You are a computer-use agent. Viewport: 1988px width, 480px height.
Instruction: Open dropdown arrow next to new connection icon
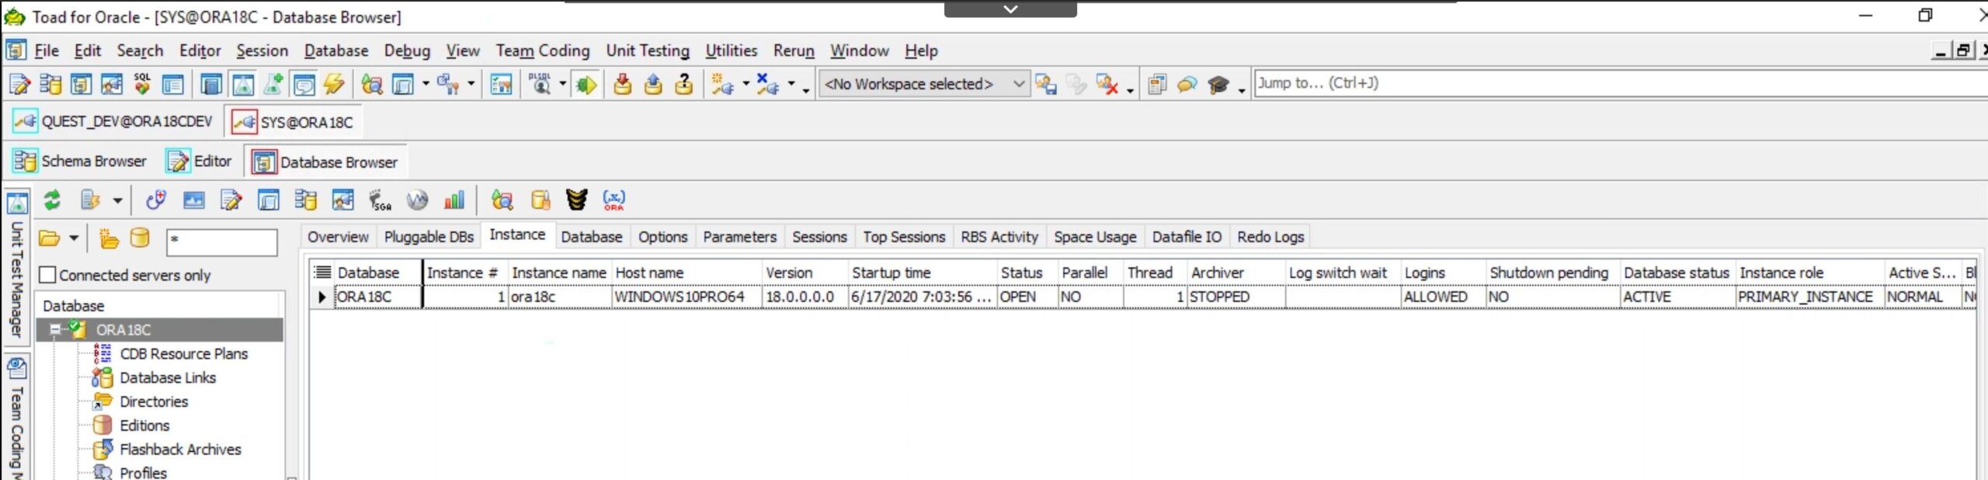pyautogui.click(x=745, y=83)
